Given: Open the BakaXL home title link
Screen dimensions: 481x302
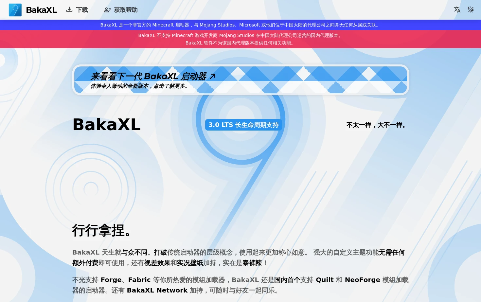Looking at the screenshot, I should (x=41, y=10).
